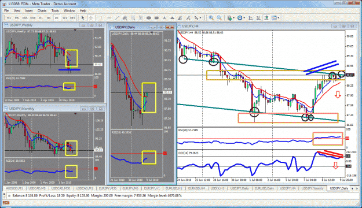Click the Balance 8 134.86 text
Viewport: 362px width, 208px height.
point(25,195)
